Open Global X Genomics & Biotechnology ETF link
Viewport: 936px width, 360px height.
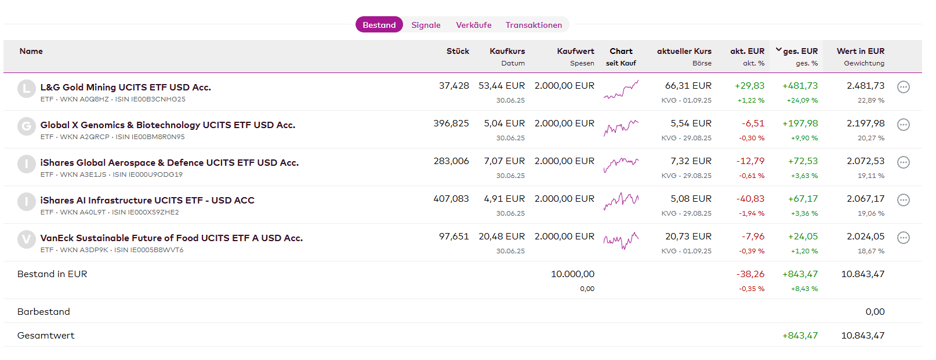click(168, 125)
